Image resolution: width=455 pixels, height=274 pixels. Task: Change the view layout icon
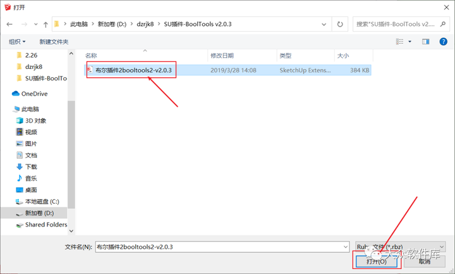[x=400, y=42]
